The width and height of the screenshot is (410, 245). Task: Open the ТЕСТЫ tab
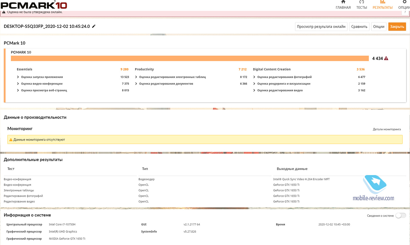[361, 5]
